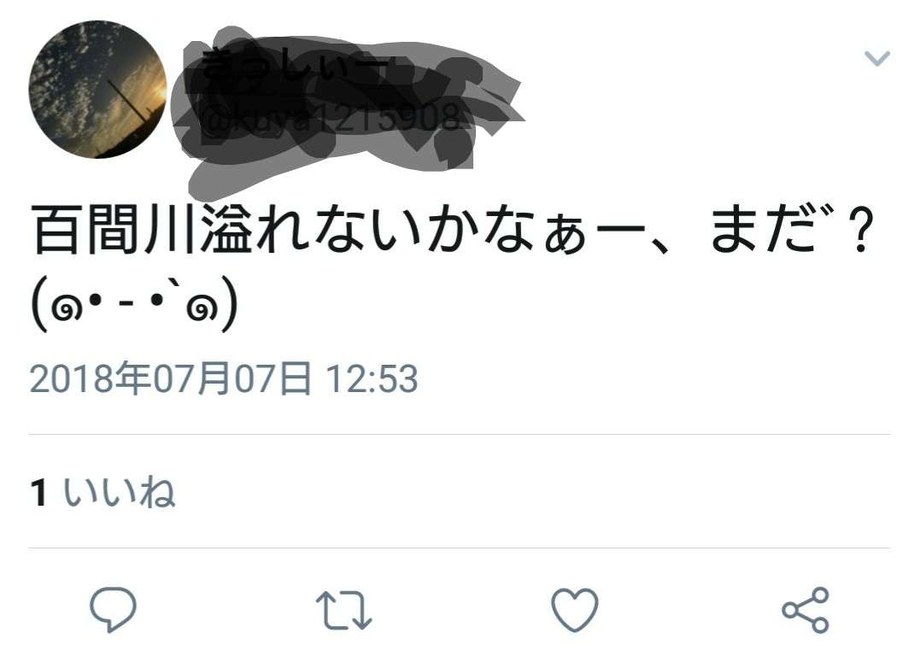This screenshot has width=921, height=656.
Task: Open the 2018年07月07日 date stamp
Action: click(170, 378)
